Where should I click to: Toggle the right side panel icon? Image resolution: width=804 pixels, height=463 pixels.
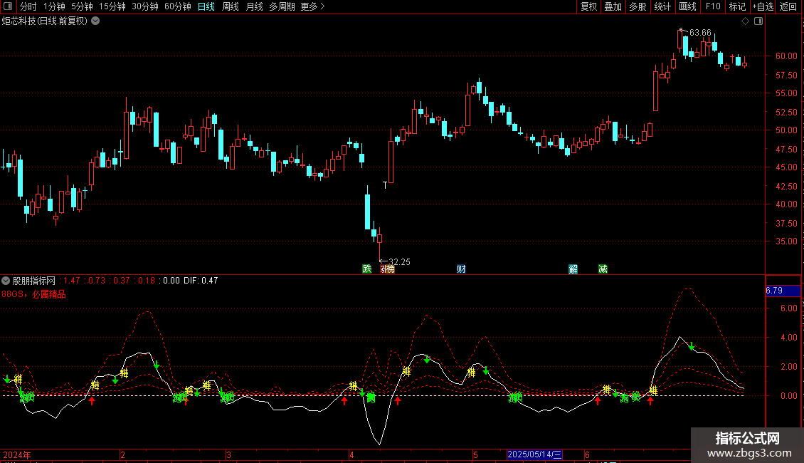(x=758, y=21)
